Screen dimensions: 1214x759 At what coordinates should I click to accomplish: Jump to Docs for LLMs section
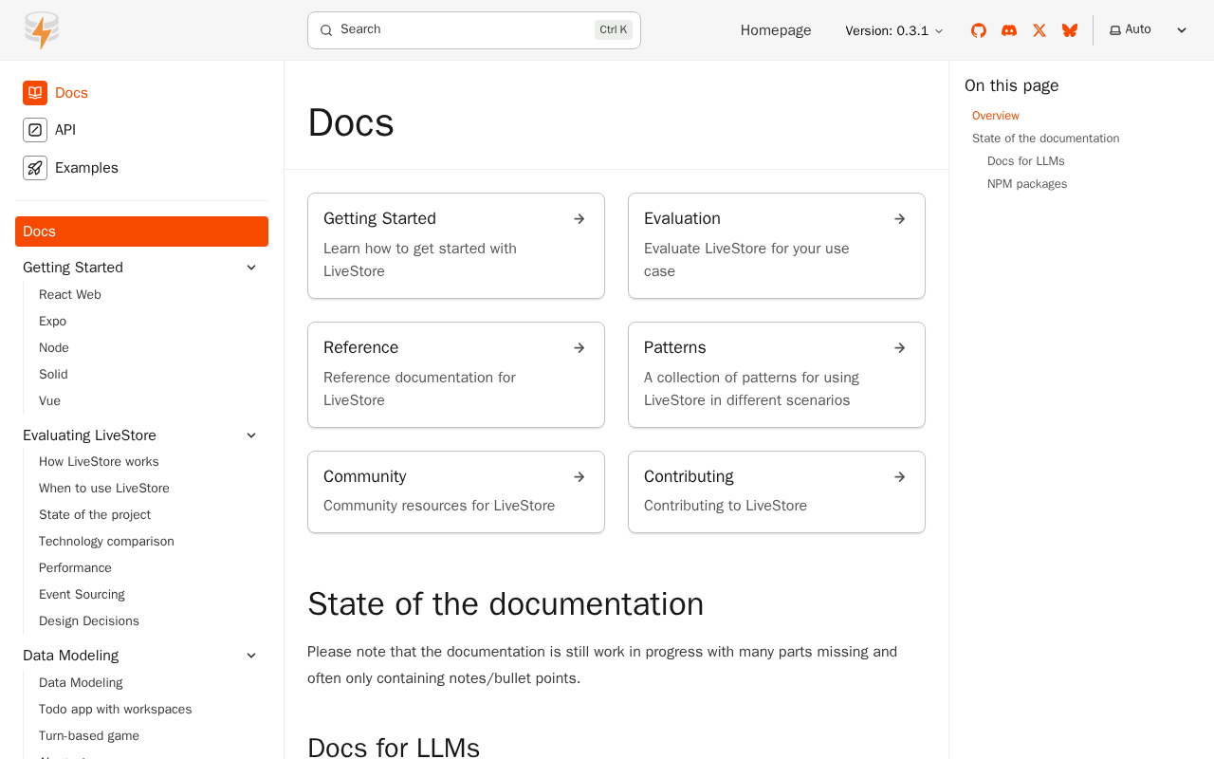(1025, 161)
